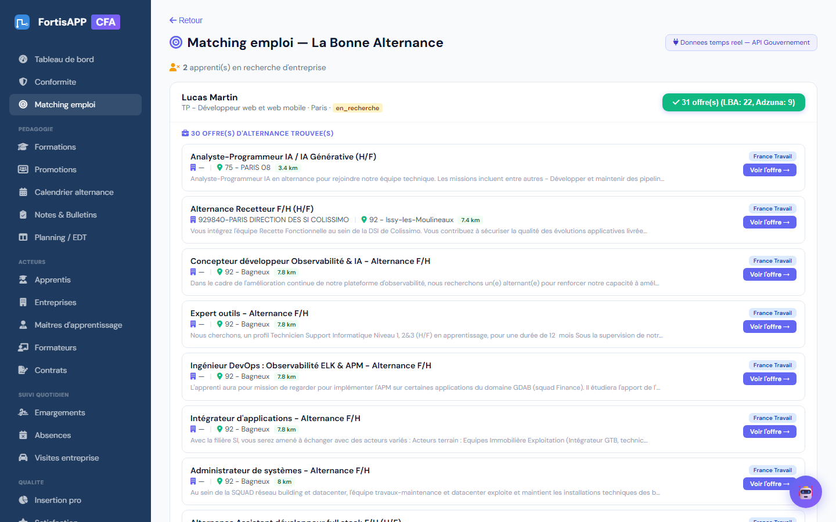View the Intégrateur d'applications offer

770,432
